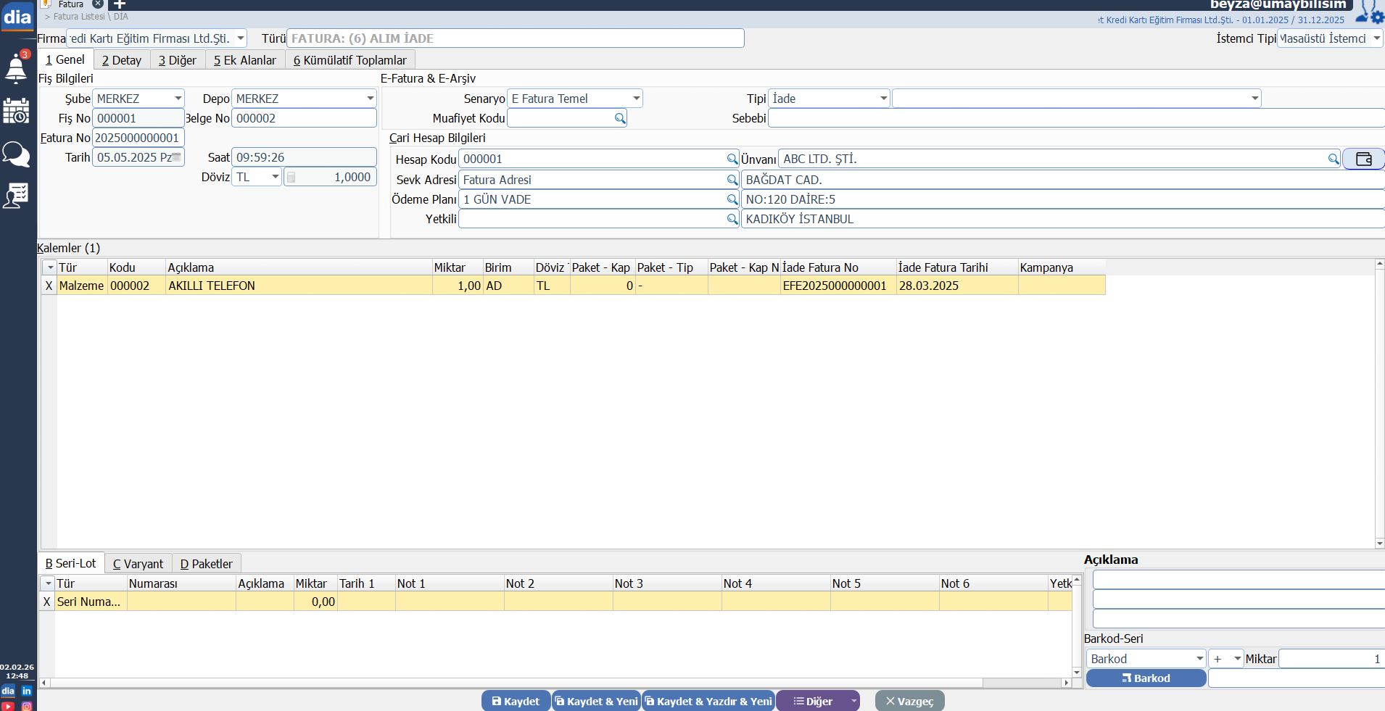Open the task checklist sidebar icon
This screenshot has width=1385, height=711.
(16, 195)
